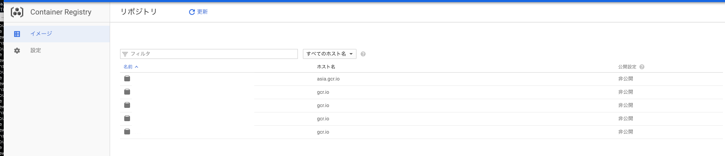725x156 pixels.
Task: Click the 設定 gear icon in sidebar
Action: tap(17, 51)
